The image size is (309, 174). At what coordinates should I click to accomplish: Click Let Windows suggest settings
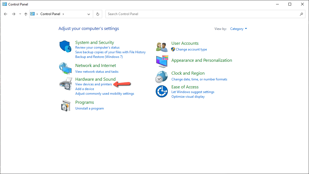click(193, 92)
